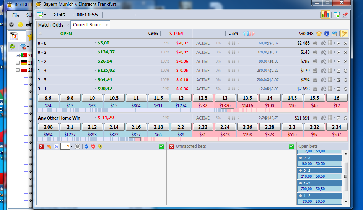Viewport: 363px width, 210px height.
Task: Select the radio dot on open bet 1 - 3
Action: tap(301, 183)
